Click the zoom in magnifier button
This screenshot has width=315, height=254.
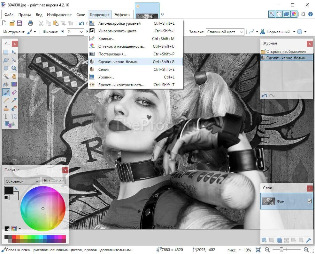coord(306,250)
